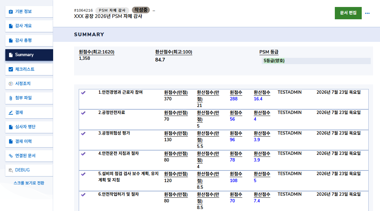
Task: Open the 결재 이력 tab
Action: [29, 142]
